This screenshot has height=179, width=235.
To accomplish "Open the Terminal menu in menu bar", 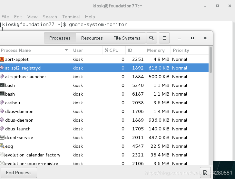I will pos(71,17).
